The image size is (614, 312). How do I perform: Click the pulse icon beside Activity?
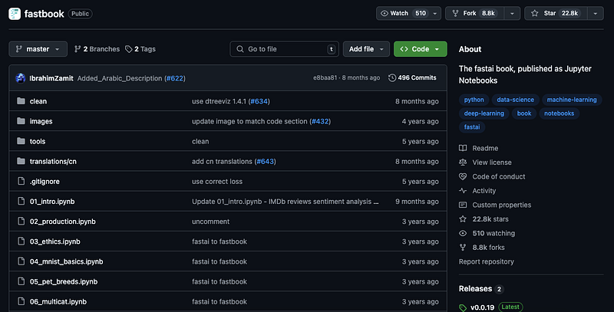463,191
